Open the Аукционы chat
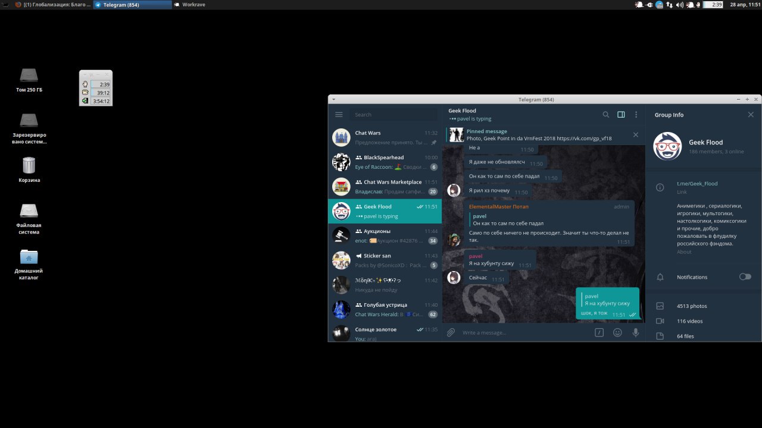The image size is (762, 428). point(385,235)
